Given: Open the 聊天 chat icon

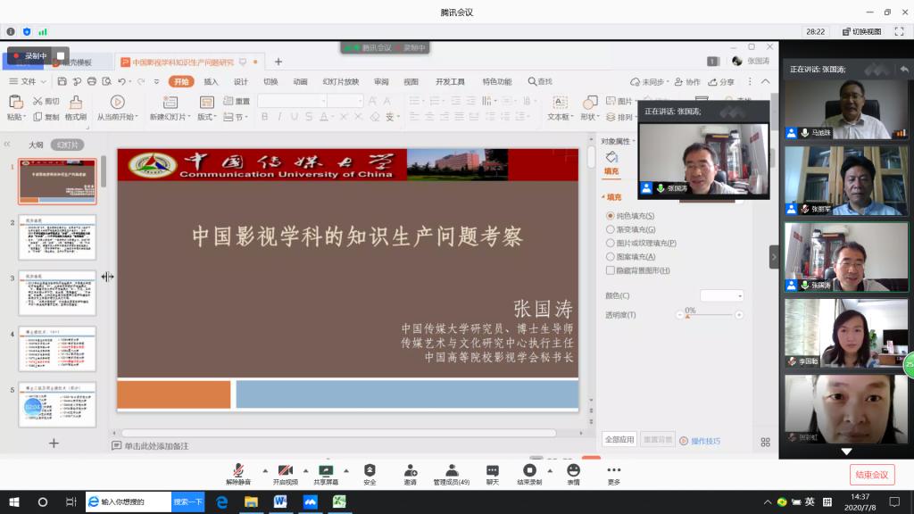Looking at the screenshot, I should pos(493,471).
